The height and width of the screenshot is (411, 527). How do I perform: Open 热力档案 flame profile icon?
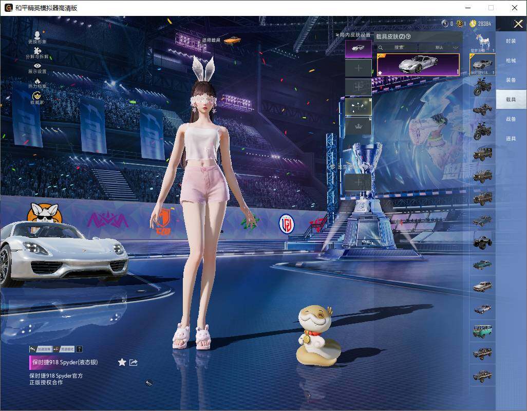(x=37, y=81)
